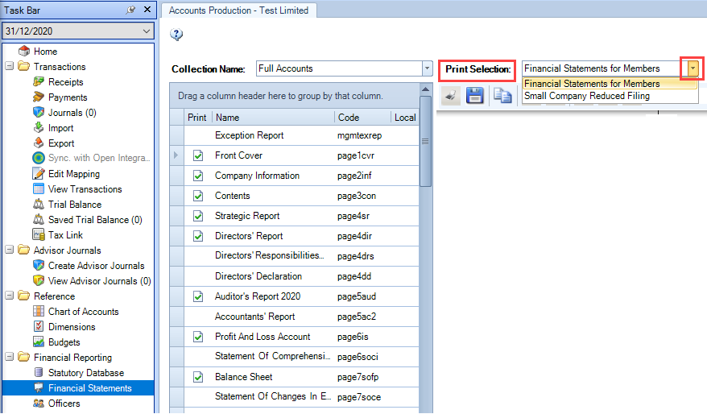Viewport: 707px width, 414px height.
Task: Uncheck the Balance Sheet print checkbox
Action: (198, 377)
